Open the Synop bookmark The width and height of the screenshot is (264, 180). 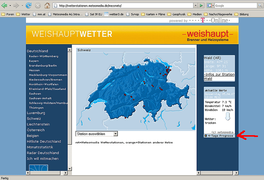(x=133, y=14)
